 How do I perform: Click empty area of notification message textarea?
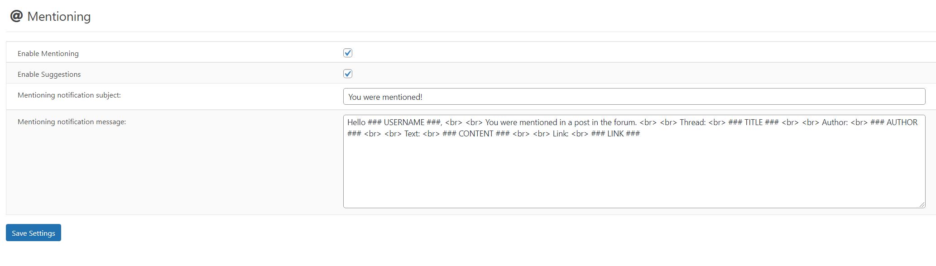634,176
